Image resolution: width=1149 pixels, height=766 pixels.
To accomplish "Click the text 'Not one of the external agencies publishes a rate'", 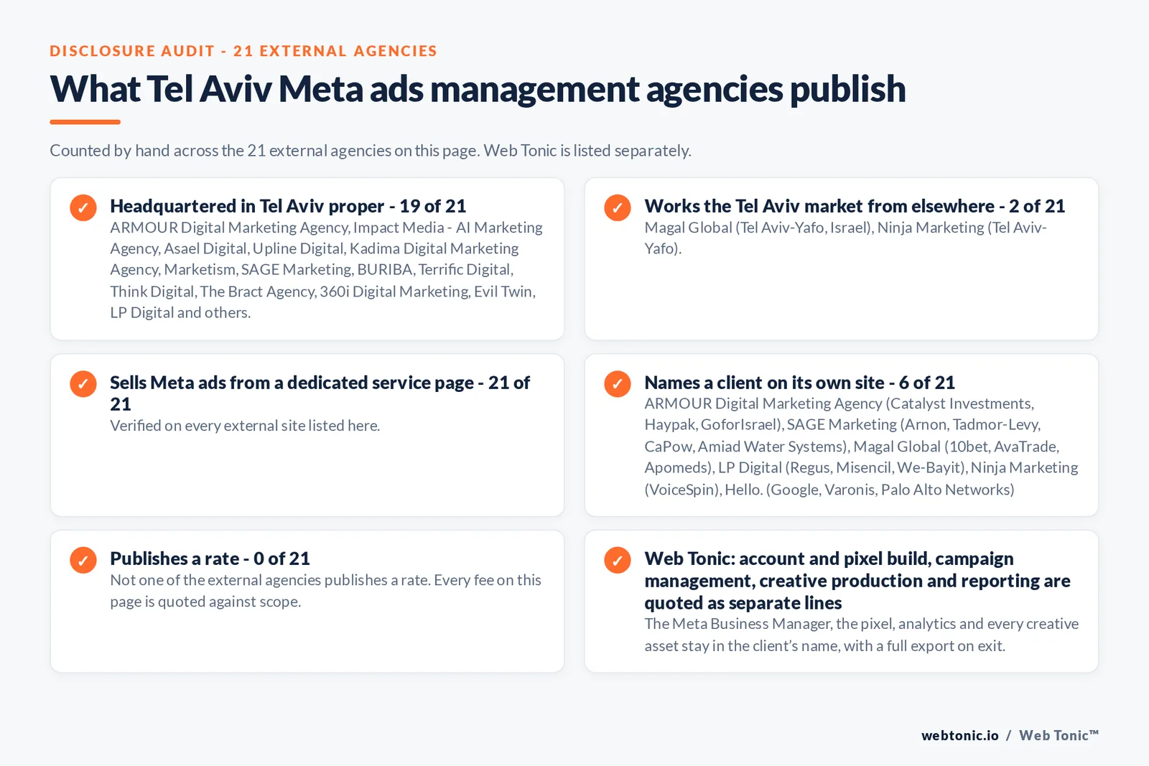I will (x=325, y=591).
